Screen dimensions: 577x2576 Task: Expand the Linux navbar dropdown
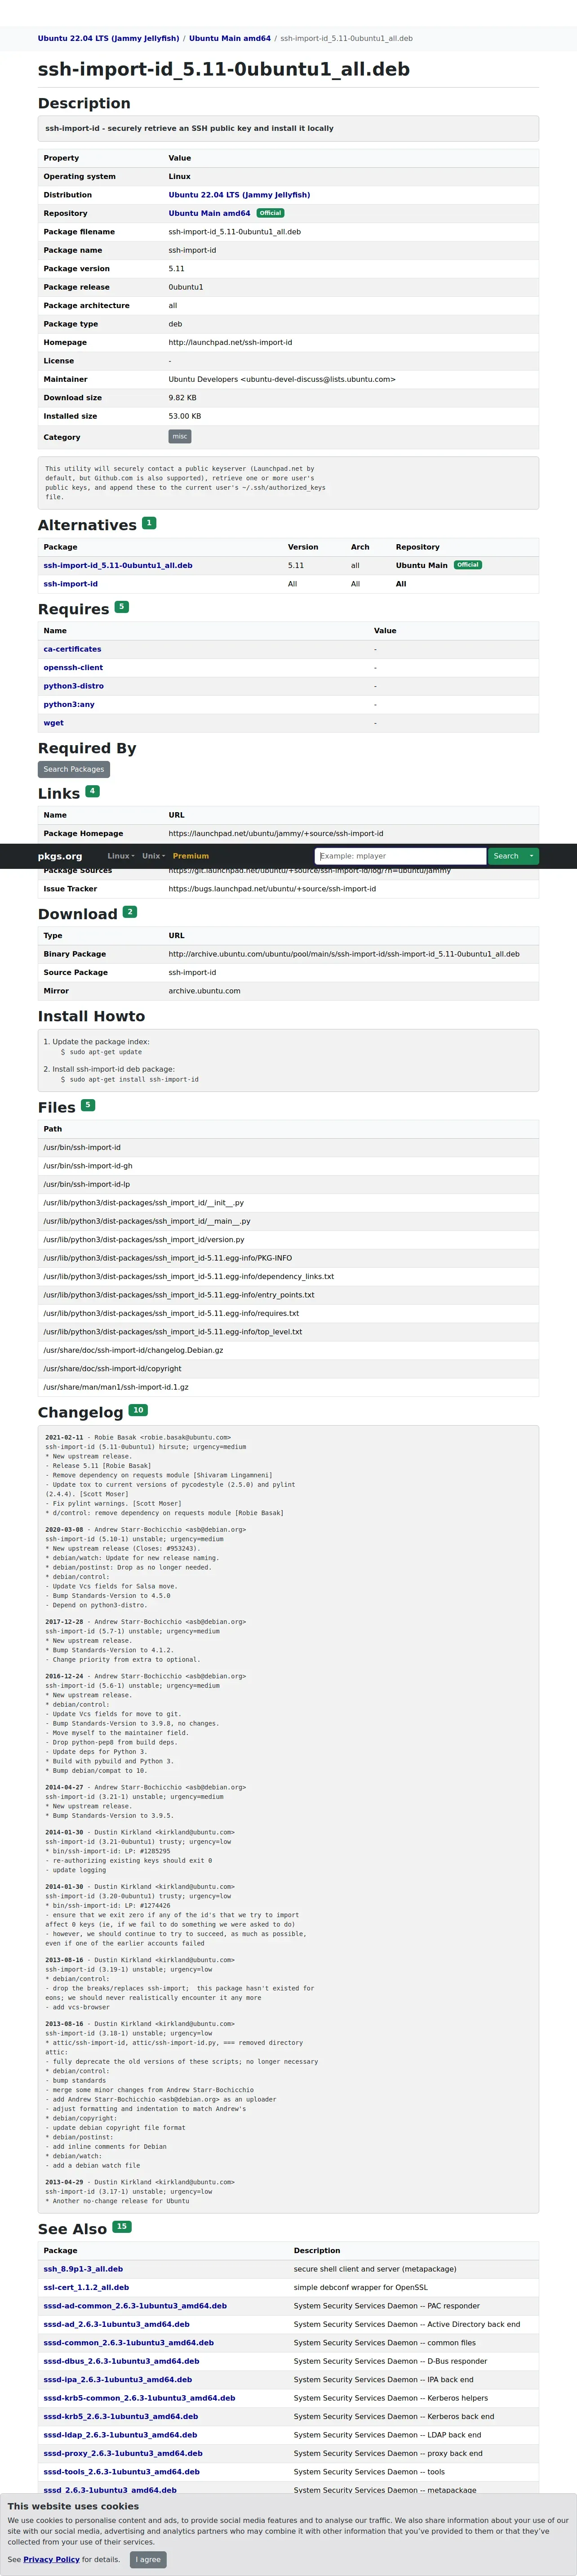[x=121, y=856]
